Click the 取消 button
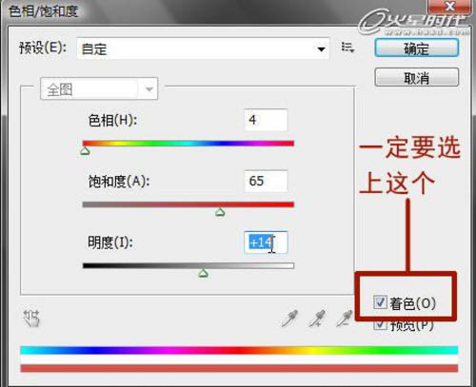Image resolution: width=476 pixels, height=387 pixels. point(417,77)
